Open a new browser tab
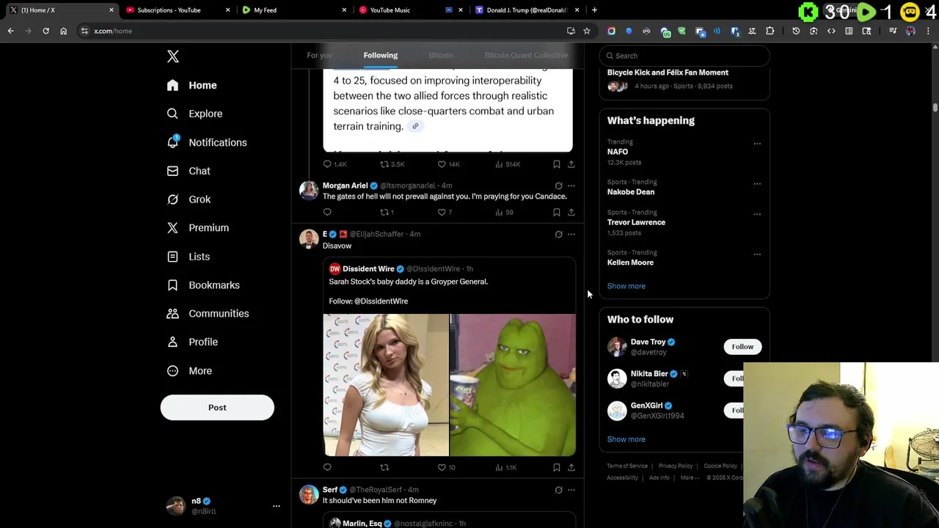 pos(594,10)
